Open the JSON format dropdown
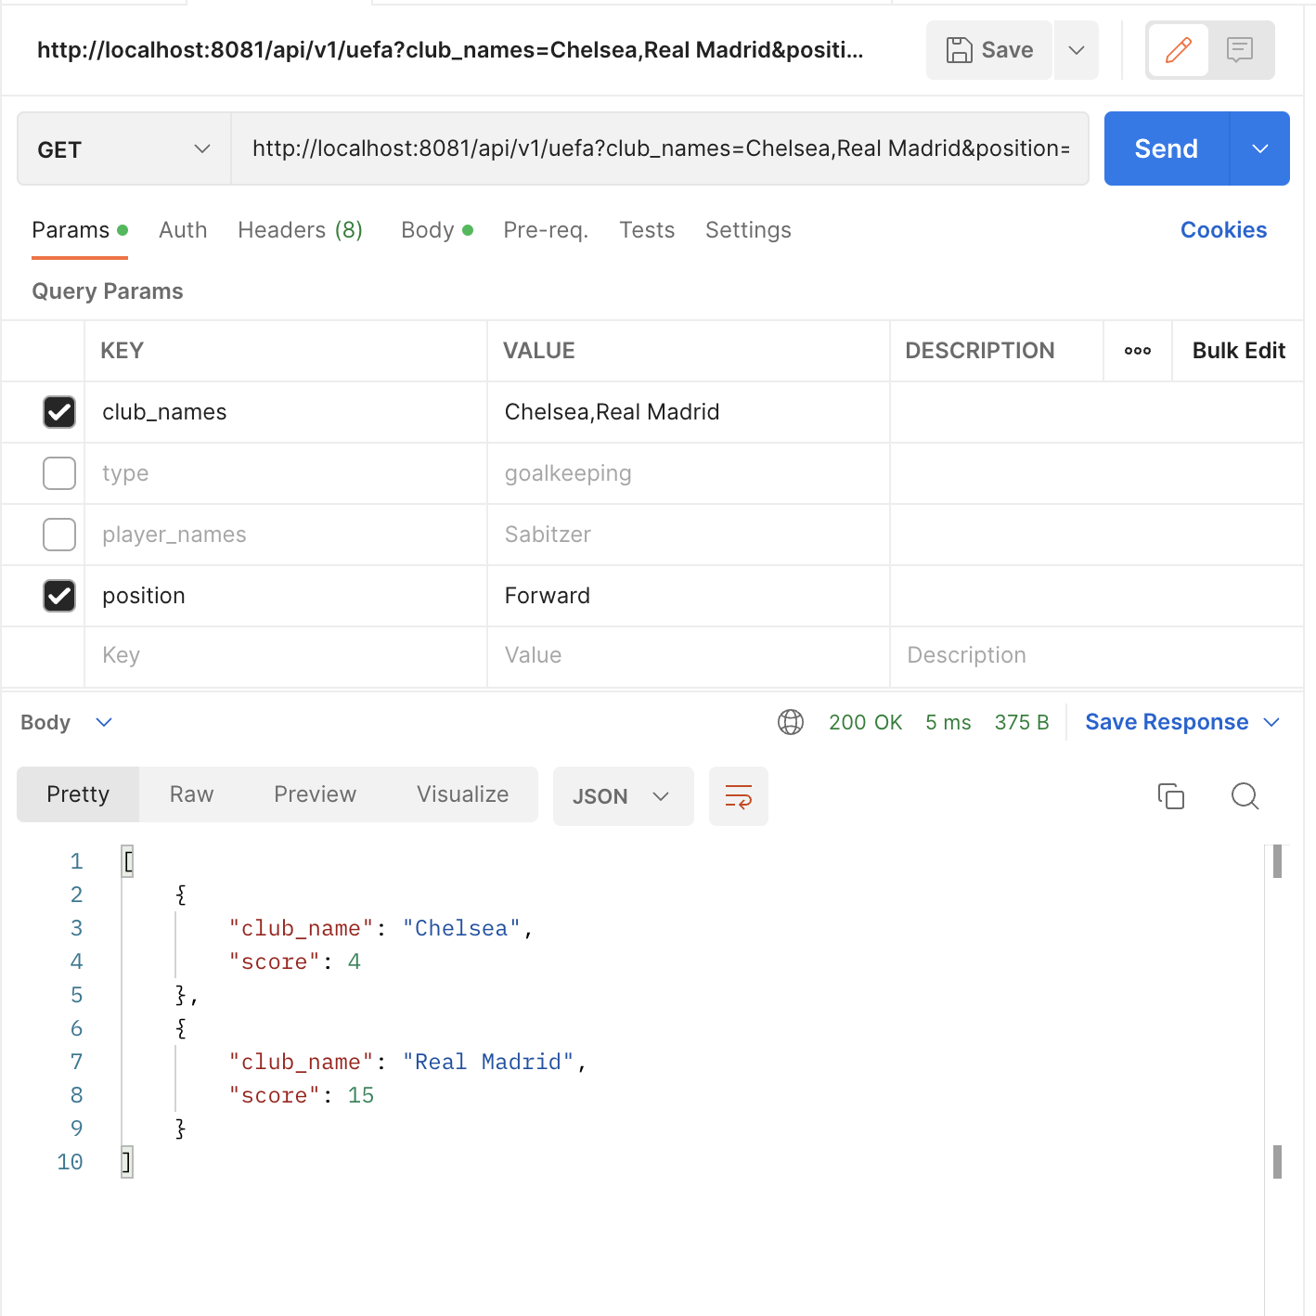Screen dimensions: 1316x1316 [623, 796]
